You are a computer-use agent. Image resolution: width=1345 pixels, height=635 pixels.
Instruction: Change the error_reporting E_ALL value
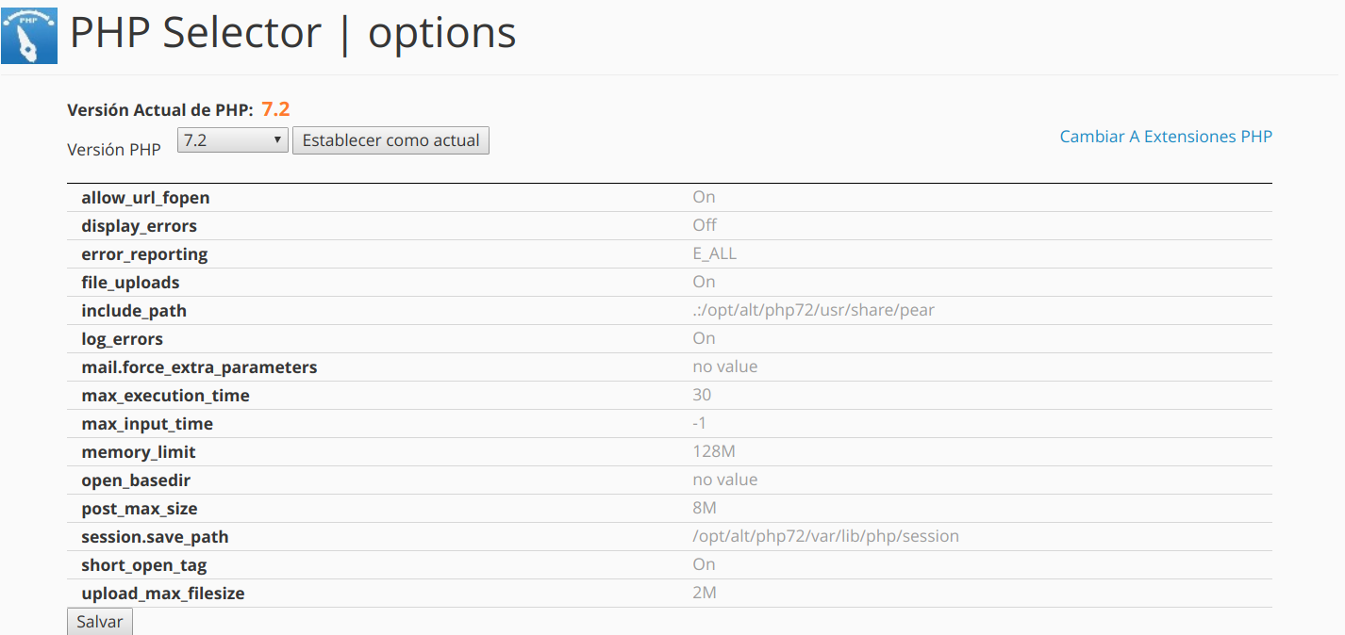[714, 253]
